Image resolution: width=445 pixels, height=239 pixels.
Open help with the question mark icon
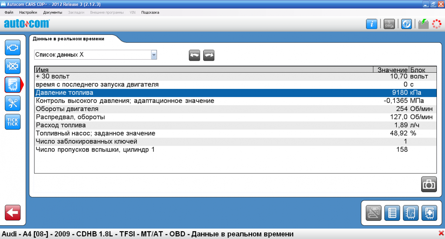(406, 24)
